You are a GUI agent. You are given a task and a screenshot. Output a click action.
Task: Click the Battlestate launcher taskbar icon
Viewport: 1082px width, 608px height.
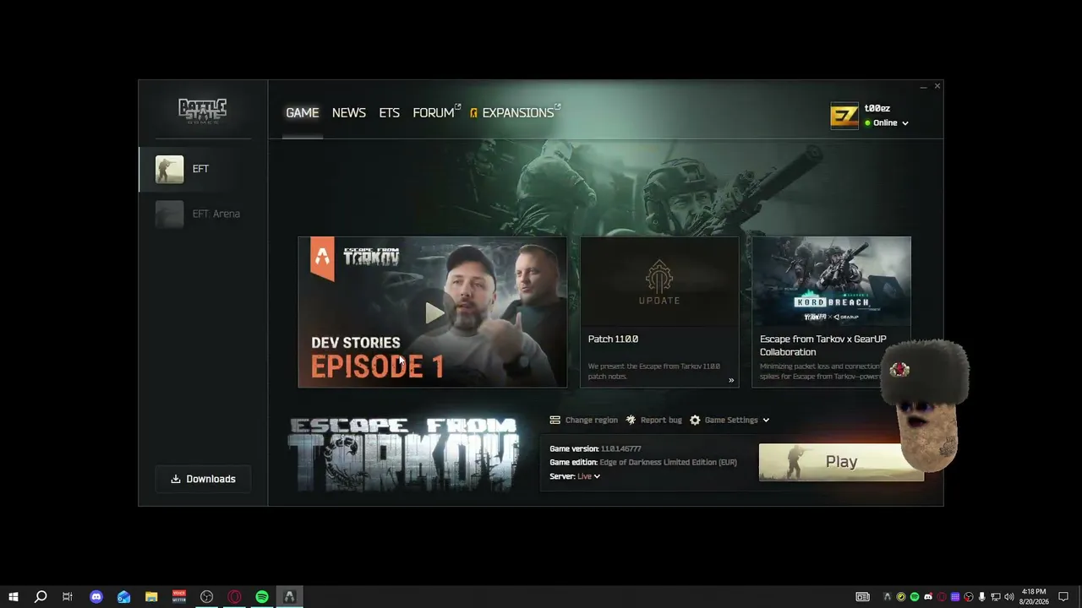(x=289, y=597)
